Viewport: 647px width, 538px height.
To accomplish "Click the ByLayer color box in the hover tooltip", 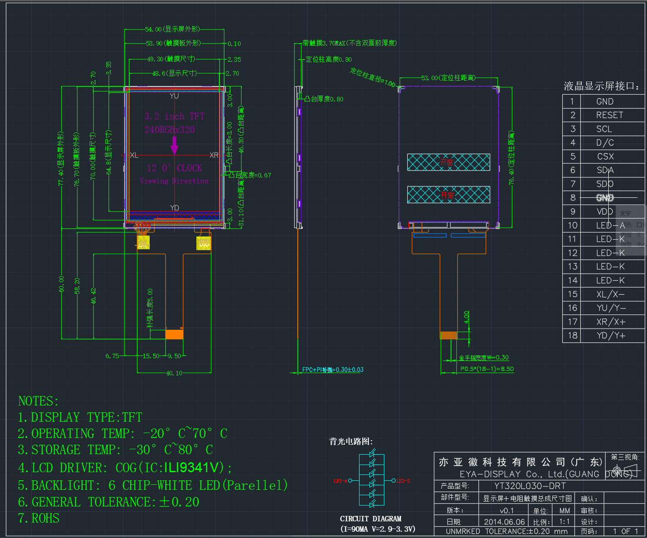I will [639, 224].
